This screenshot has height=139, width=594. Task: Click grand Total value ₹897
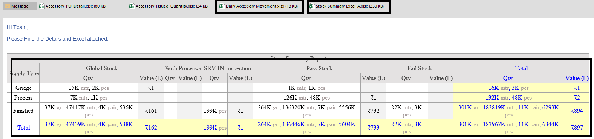coord(577,128)
